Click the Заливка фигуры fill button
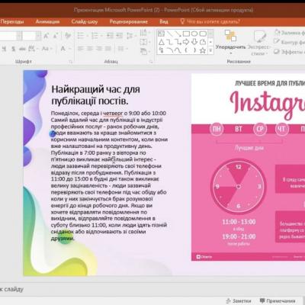The height and width of the screenshot is (305, 305). pos(290,33)
